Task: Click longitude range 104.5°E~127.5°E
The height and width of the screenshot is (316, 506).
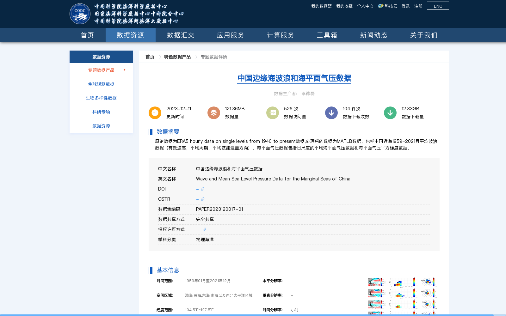Action: click(199, 310)
